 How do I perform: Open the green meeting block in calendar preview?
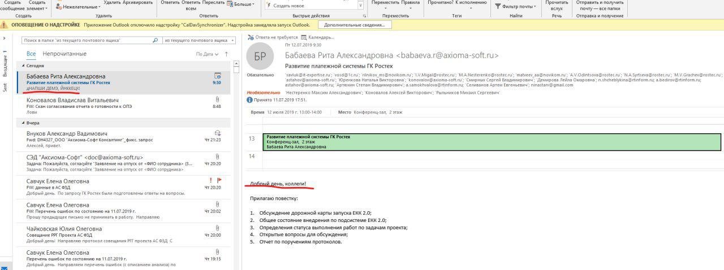[491, 142]
